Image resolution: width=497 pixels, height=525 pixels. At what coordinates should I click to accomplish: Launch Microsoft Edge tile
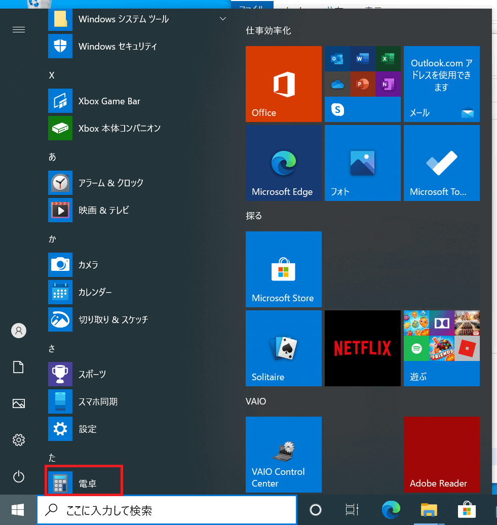[x=284, y=163]
